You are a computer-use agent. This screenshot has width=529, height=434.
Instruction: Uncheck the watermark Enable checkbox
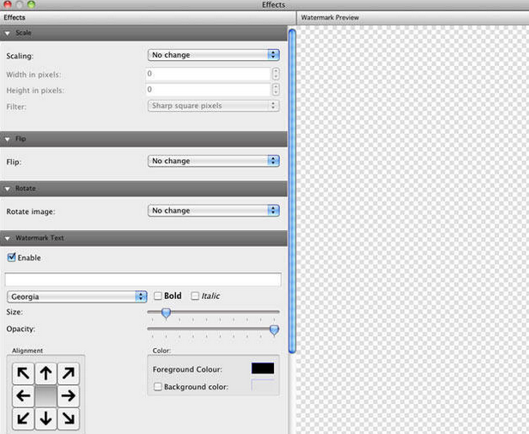coord(11,257)
